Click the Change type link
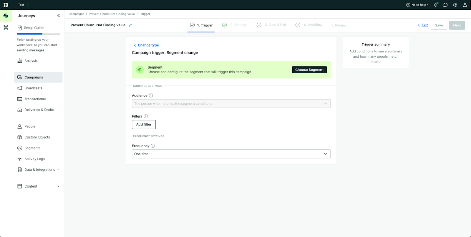The width and height of the screenshot is (471, 237). coord(146,45)
